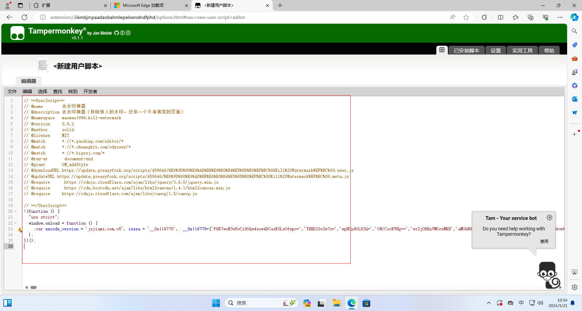Open the Collections icon
This screenshot has height=311, width=582.
click(531, 17)
